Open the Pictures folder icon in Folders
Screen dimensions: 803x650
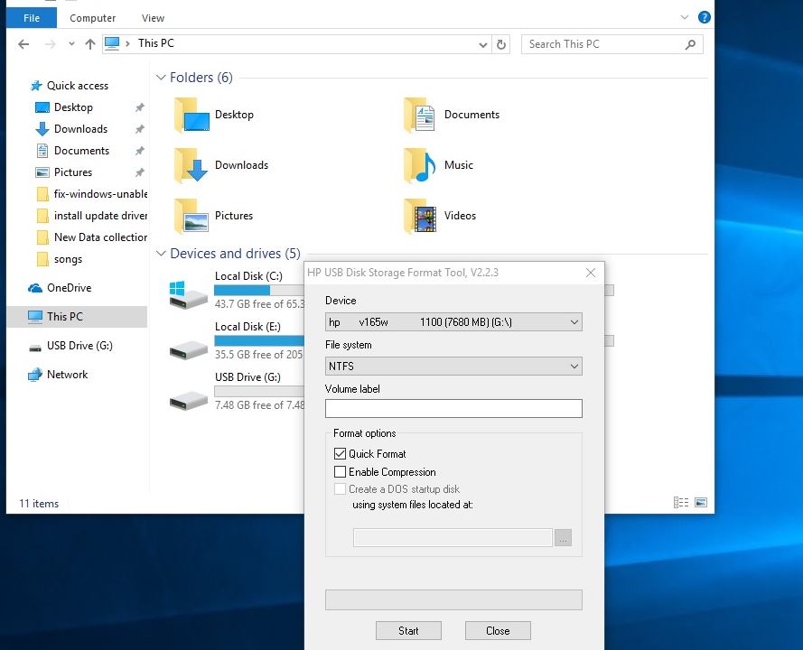point(191,216)
